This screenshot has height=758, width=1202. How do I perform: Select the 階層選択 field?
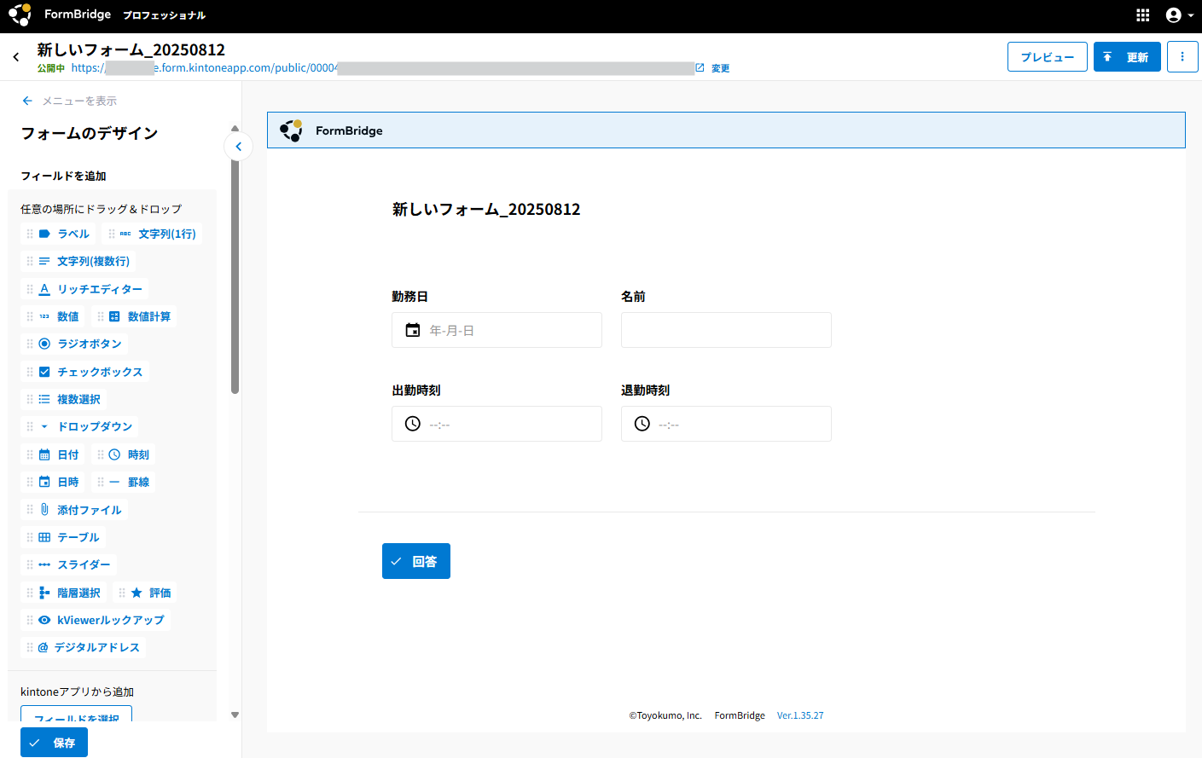pos(63,593)
